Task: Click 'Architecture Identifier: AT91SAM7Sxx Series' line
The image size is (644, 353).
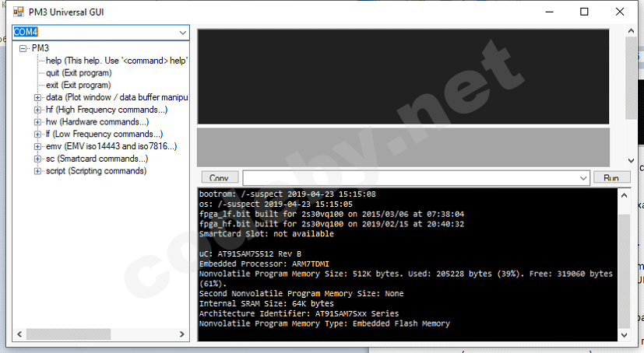Action: point(299,313)
